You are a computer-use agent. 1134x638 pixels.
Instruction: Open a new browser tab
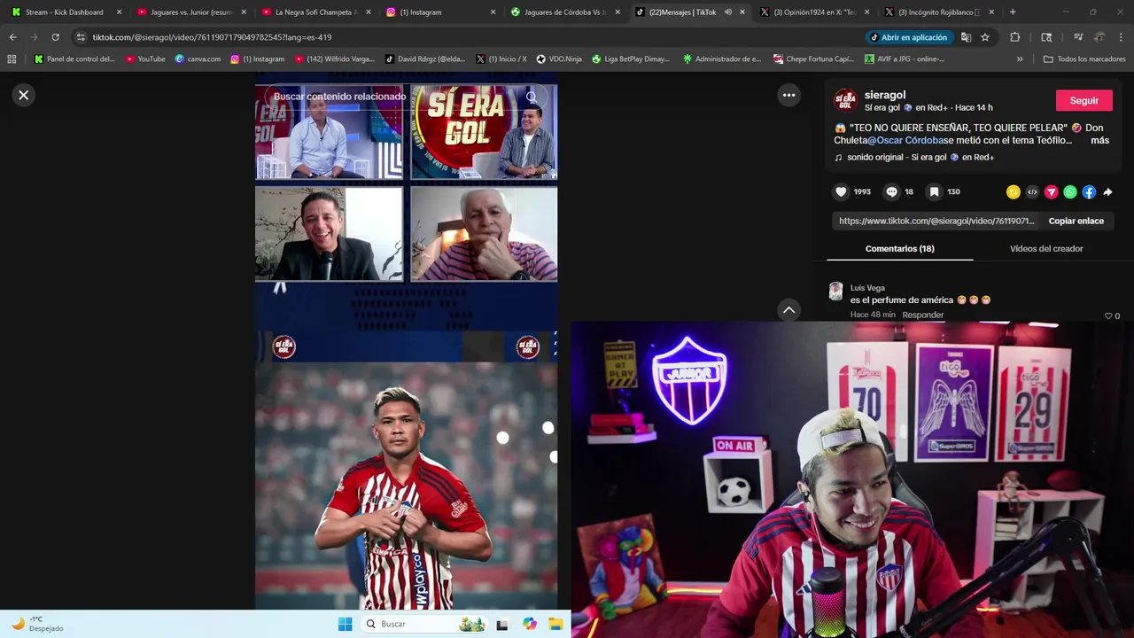[1013, 12]
